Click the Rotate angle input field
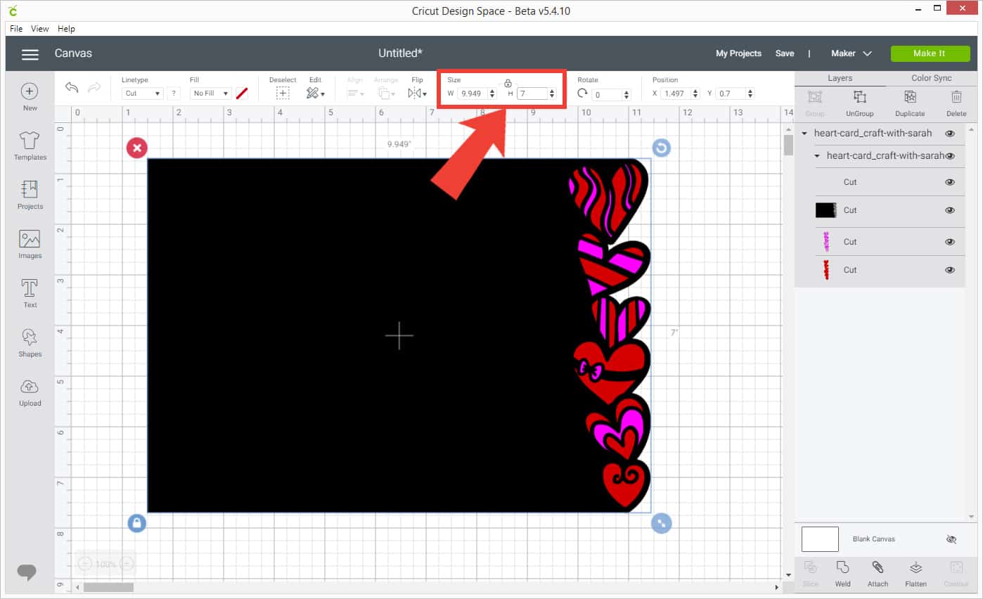 [607, 94]
